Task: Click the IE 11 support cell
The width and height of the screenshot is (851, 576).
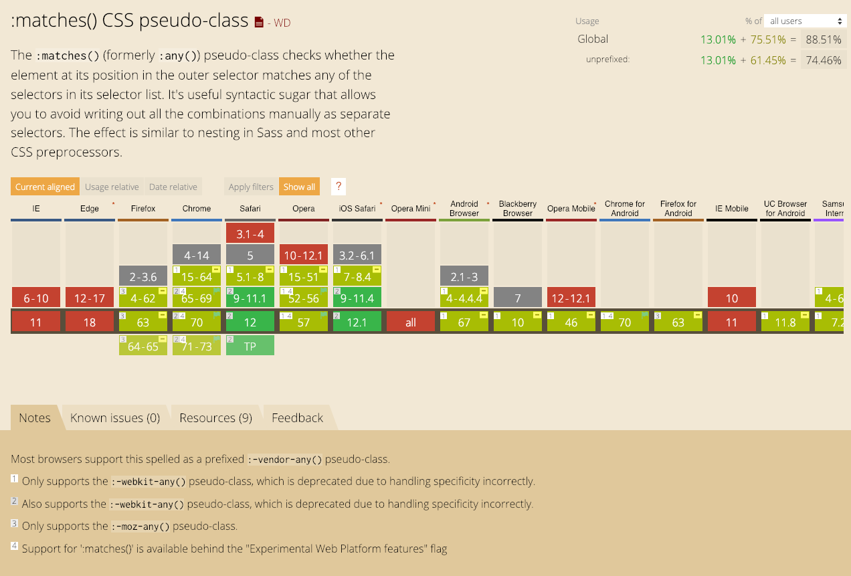Action: tap(36, 322)
